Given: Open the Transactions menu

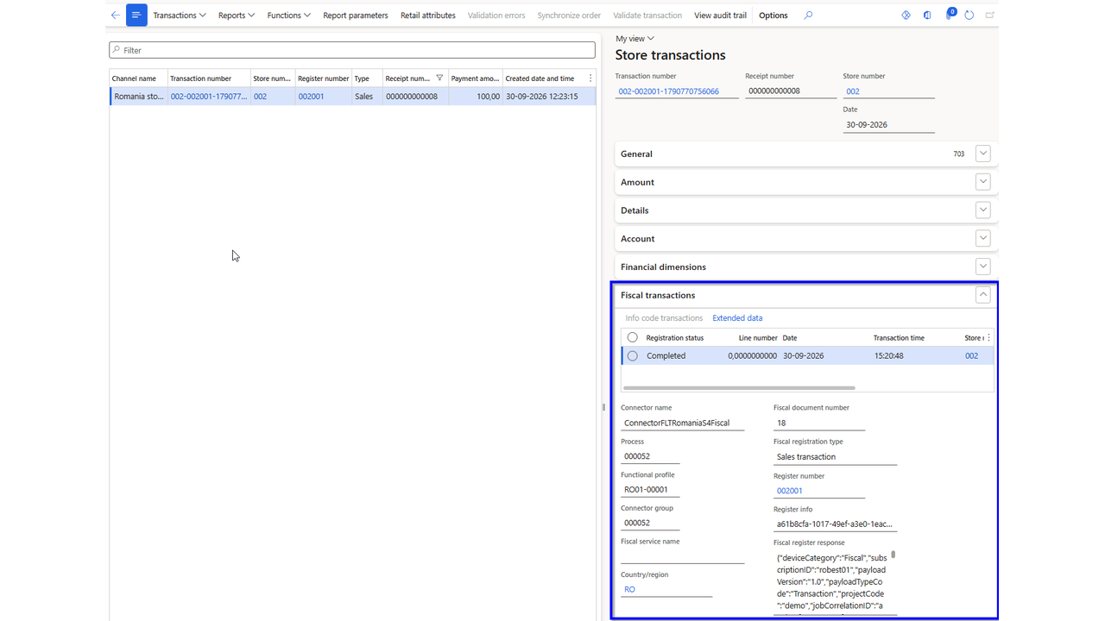Looking at the screenshot, I should [x=180, y=16].
